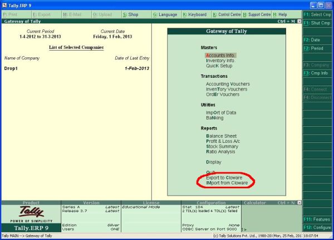
Task: Open F11 Features
Action: coord(317,219)
